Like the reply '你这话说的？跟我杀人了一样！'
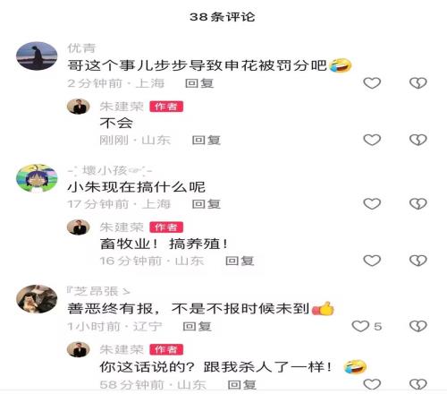The height and width of the screenshot is (394, 447). coord(372,384)
